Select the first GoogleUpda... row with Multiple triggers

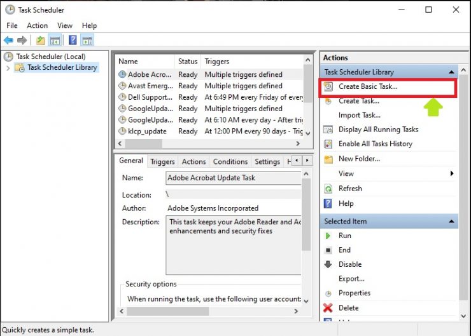(209, 109)
